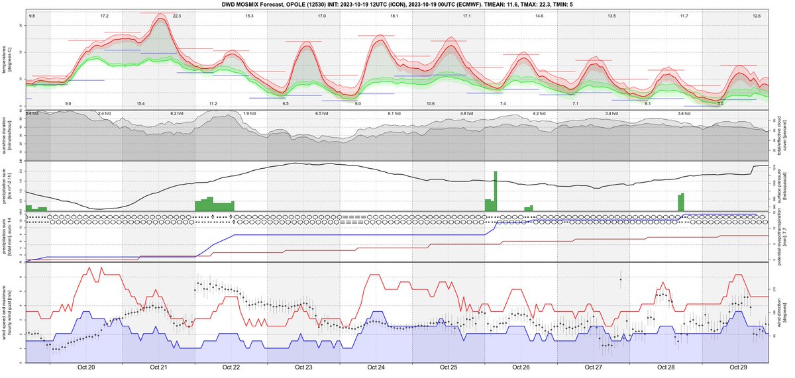Click the 12.6 maximum temperature value
The height and width of the screenshot is (378, 795).
coord(757,15)
